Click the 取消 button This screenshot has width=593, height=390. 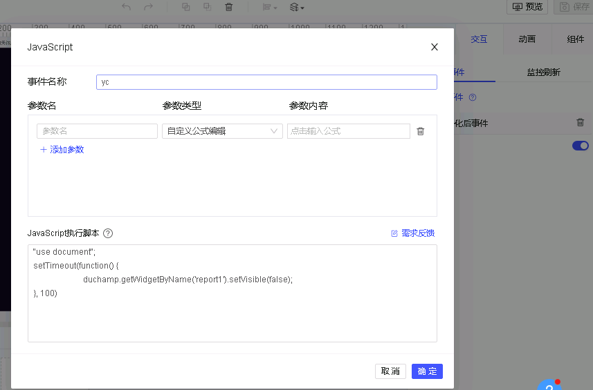tap(390, 371)
